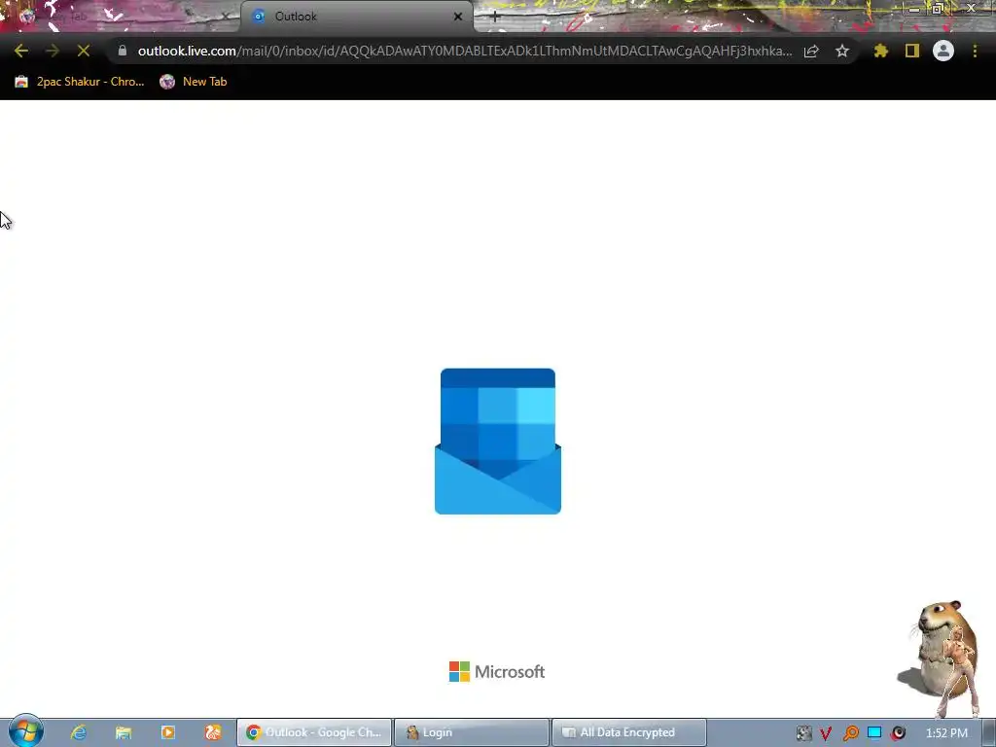Switch to the Login taskbar window
Viewport: 996px width, 747px height.
(472, 732)
